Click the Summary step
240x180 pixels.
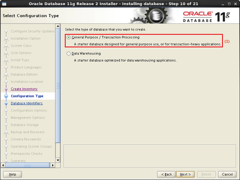click(x=18, y=161)
